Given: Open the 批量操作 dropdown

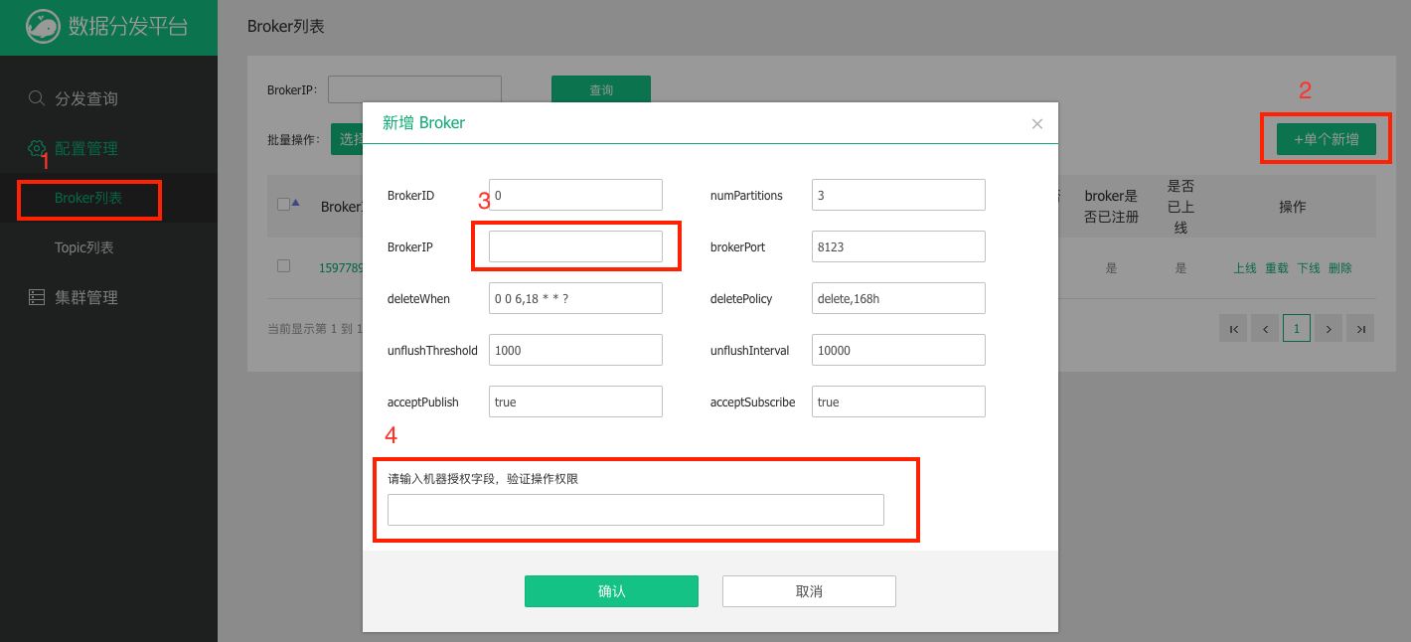Looking at the screenshot, I should pyautogui.click(x=347, y=139).
